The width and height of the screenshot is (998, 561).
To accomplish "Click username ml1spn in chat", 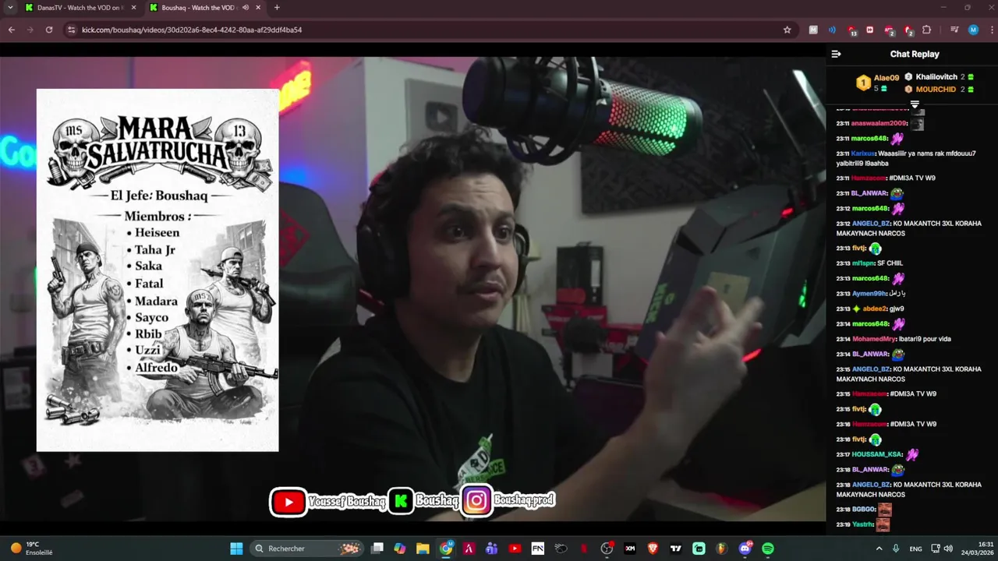I will 863,263.
